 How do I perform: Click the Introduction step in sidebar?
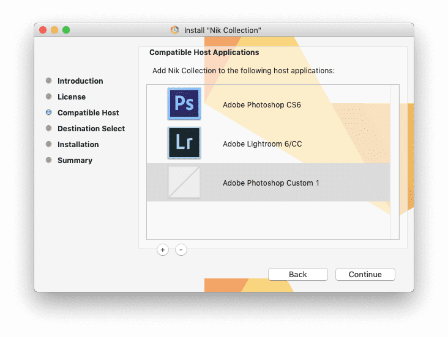[x=80, y=81]
